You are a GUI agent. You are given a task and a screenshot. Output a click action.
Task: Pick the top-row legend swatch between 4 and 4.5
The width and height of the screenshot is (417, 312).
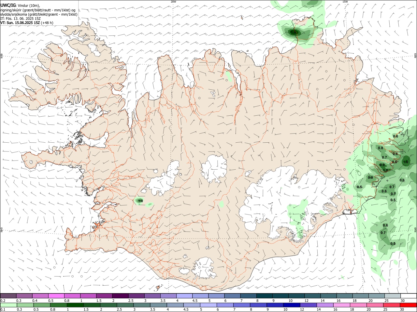(x=184, y=296)
